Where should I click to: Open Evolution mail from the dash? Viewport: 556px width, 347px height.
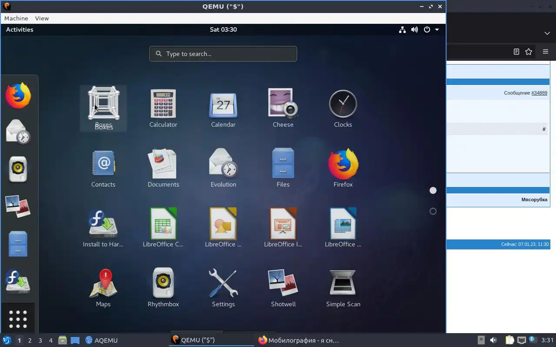coord(18,132)
